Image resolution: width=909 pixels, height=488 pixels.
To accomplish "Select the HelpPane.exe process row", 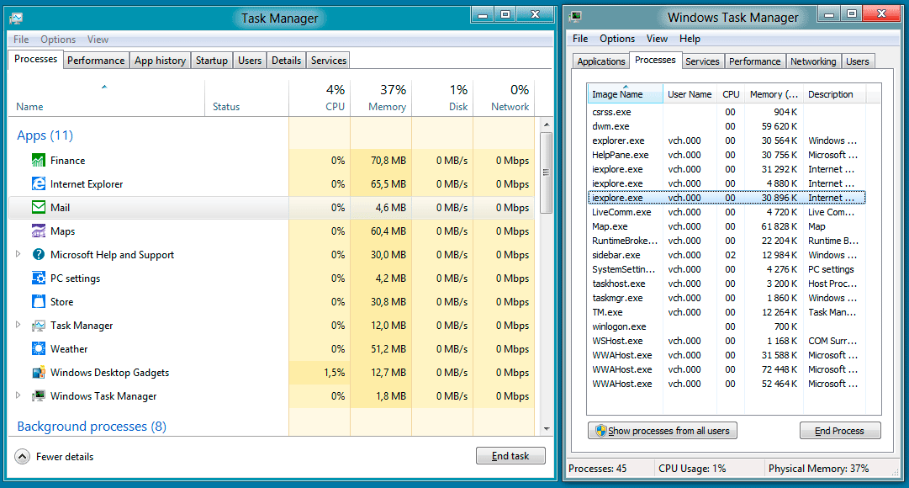I will point(727,155).
